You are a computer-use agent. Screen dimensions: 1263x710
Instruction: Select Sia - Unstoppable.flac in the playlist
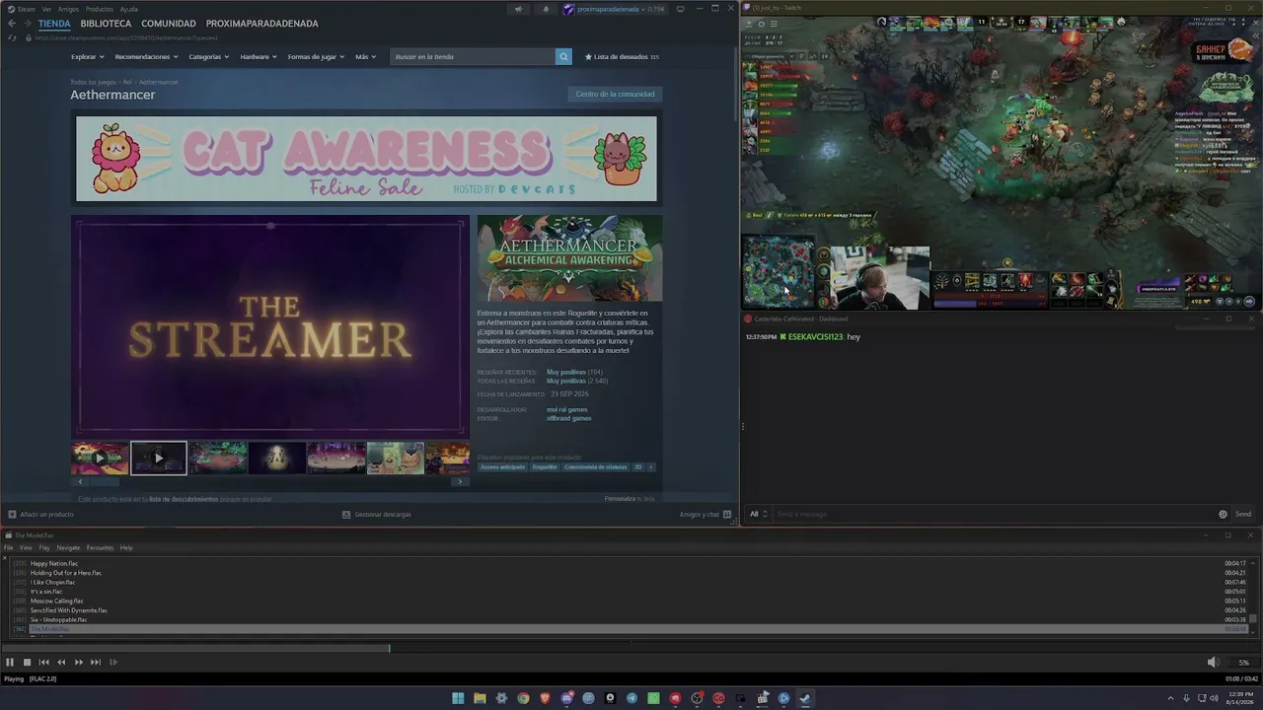[59, 619]
